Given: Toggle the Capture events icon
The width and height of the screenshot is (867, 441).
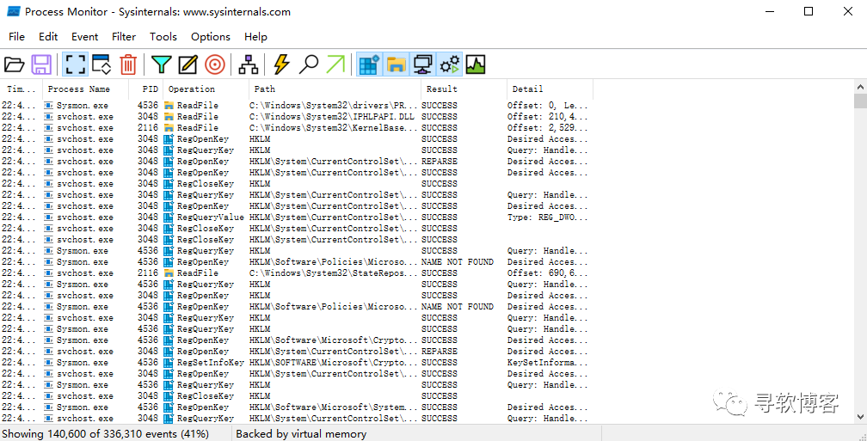Looking at the screenshot, I should 75,64.
